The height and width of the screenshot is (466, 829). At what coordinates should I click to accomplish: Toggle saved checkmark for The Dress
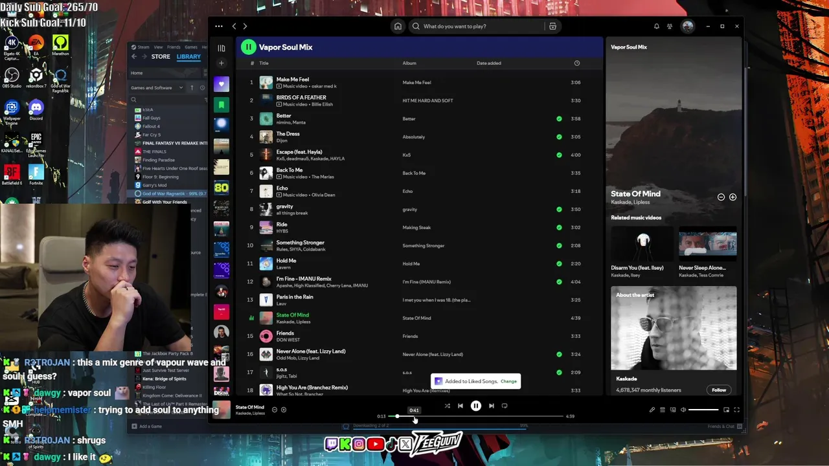point(559,137)
